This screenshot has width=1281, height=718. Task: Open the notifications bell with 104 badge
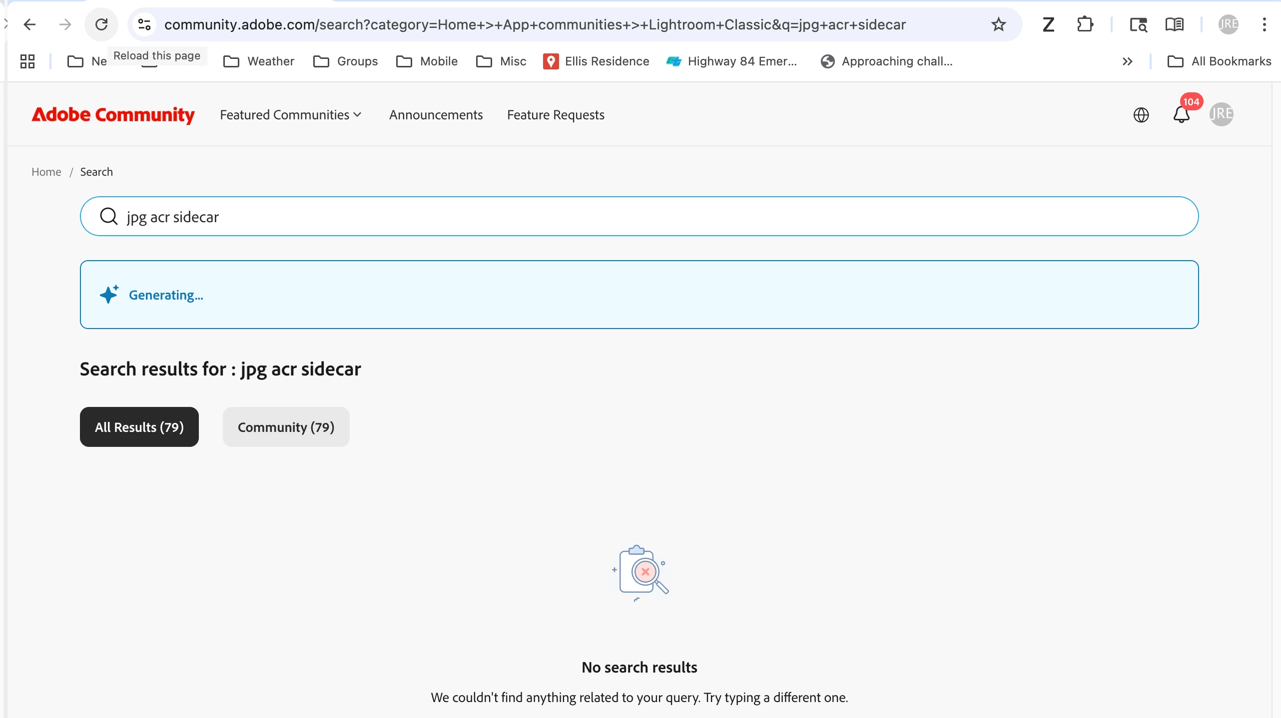[x=1181, y=114]
